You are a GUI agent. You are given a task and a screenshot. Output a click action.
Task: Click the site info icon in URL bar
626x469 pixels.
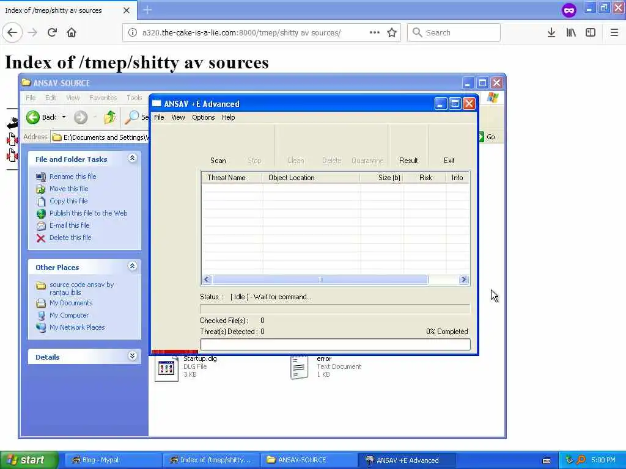[x=132, y=32]
